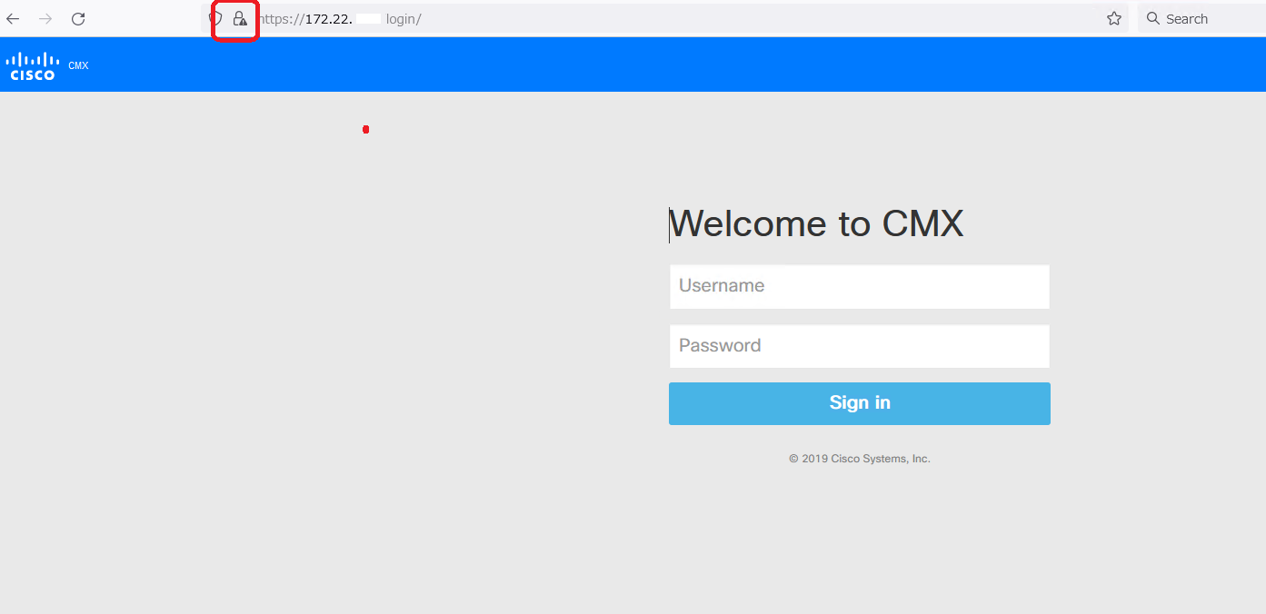1266x614 pixels.
Task: Click into the Username field
Action: [860, 286]
